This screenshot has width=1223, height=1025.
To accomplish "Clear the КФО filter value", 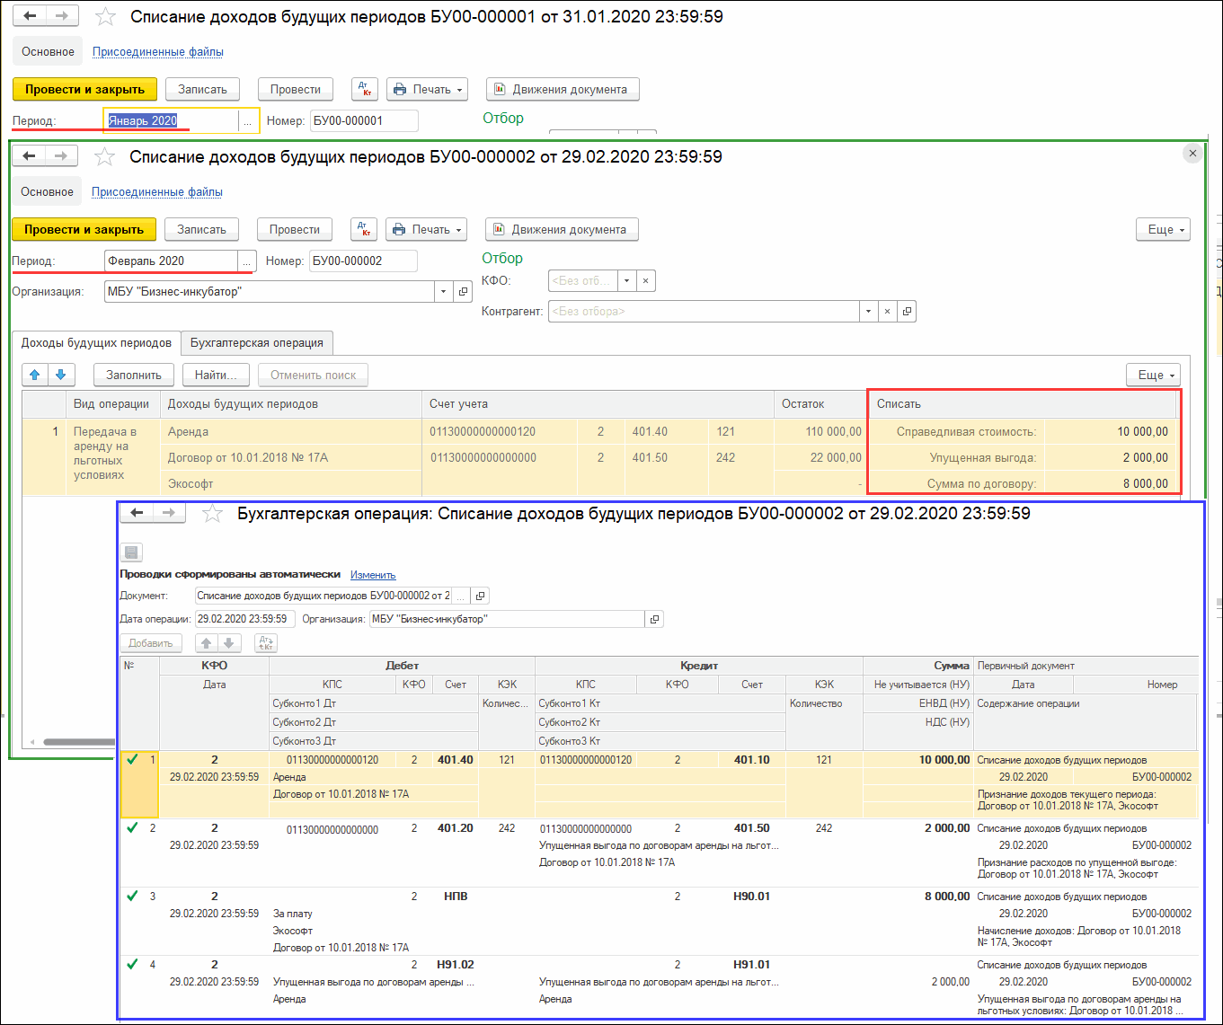I will (x=646, y=280).
